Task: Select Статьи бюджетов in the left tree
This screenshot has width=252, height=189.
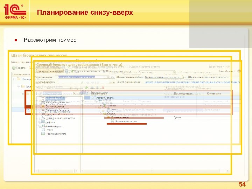Action: (55, 106)
